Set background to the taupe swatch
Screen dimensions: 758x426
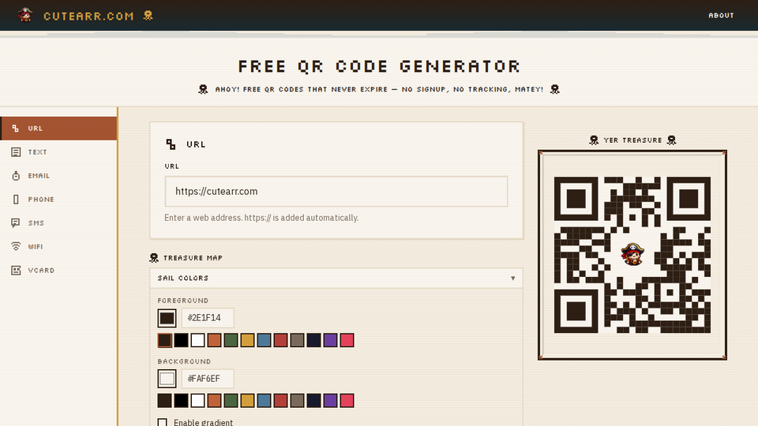(x=298, y=401)
